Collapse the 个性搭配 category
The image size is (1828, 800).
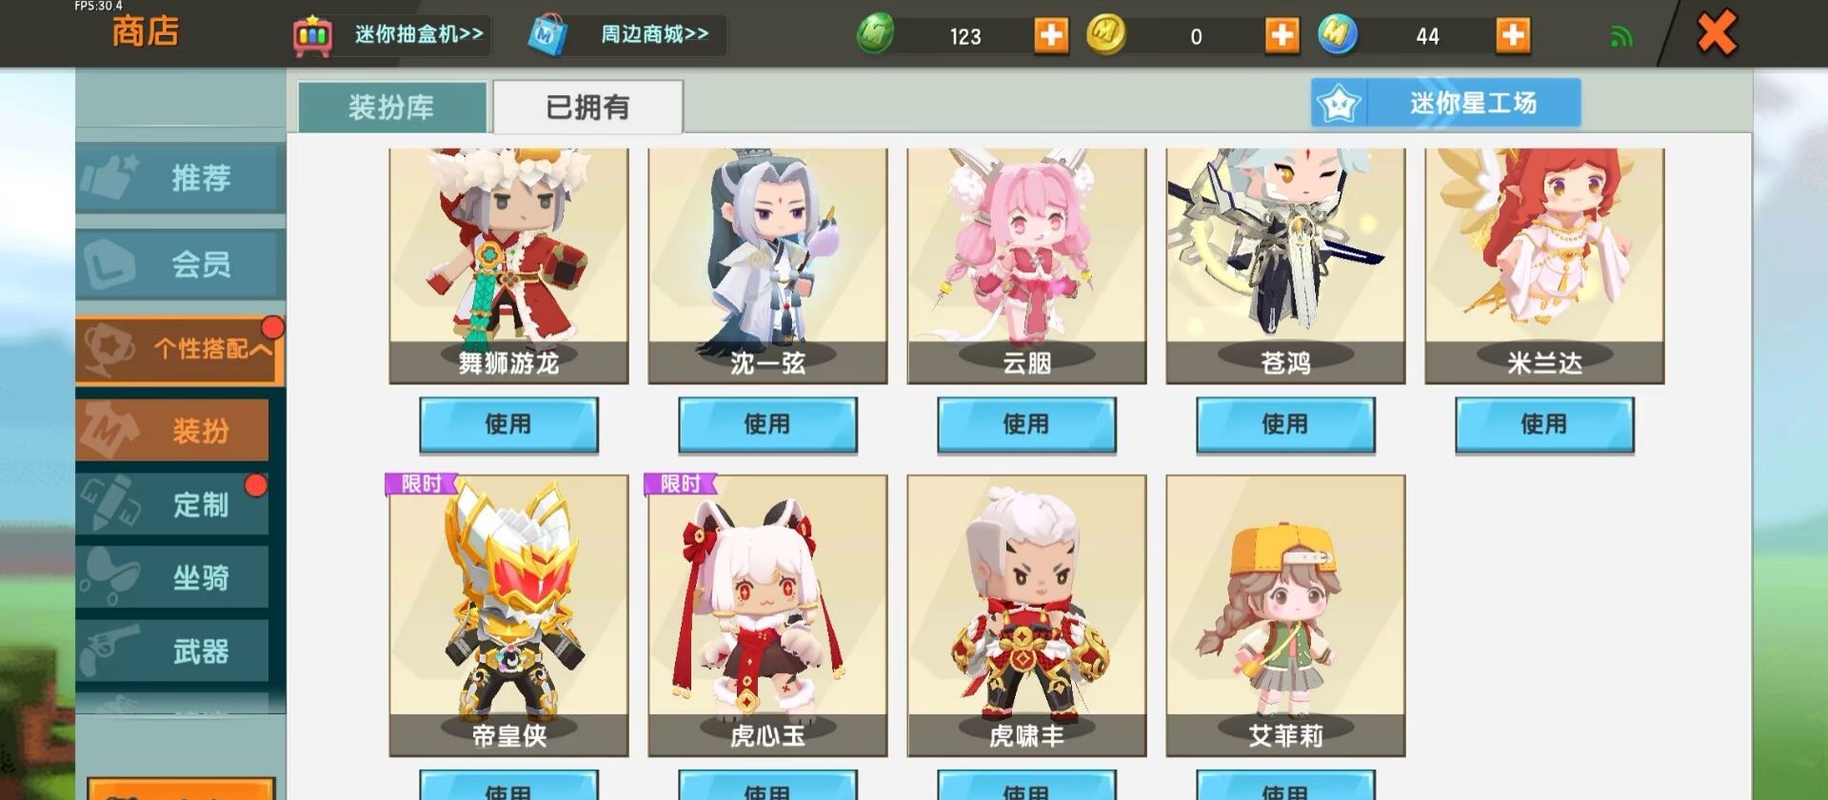(x=180, y=349)
